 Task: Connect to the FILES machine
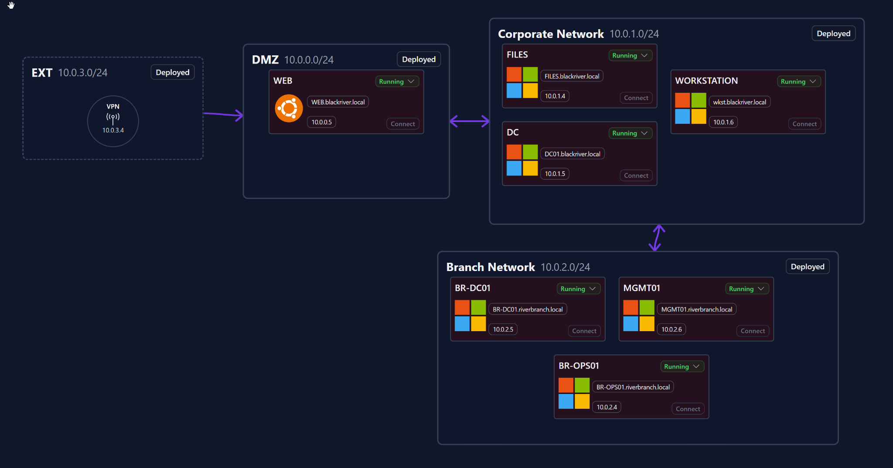(636, 98)
